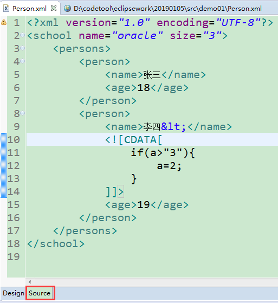Click the name text 张三
Screen dimensions: 278x303
pyautogui.click(x=152, y=75)
